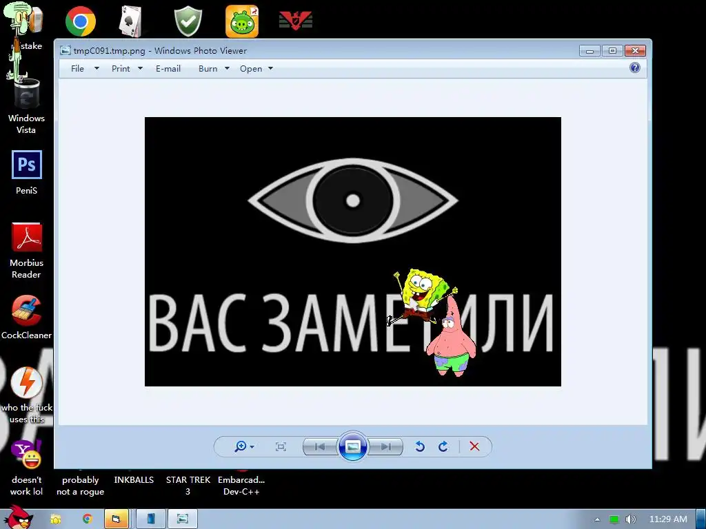Screen dimensions: 706x529
Task: Go to the previous image
Action: 320,446
